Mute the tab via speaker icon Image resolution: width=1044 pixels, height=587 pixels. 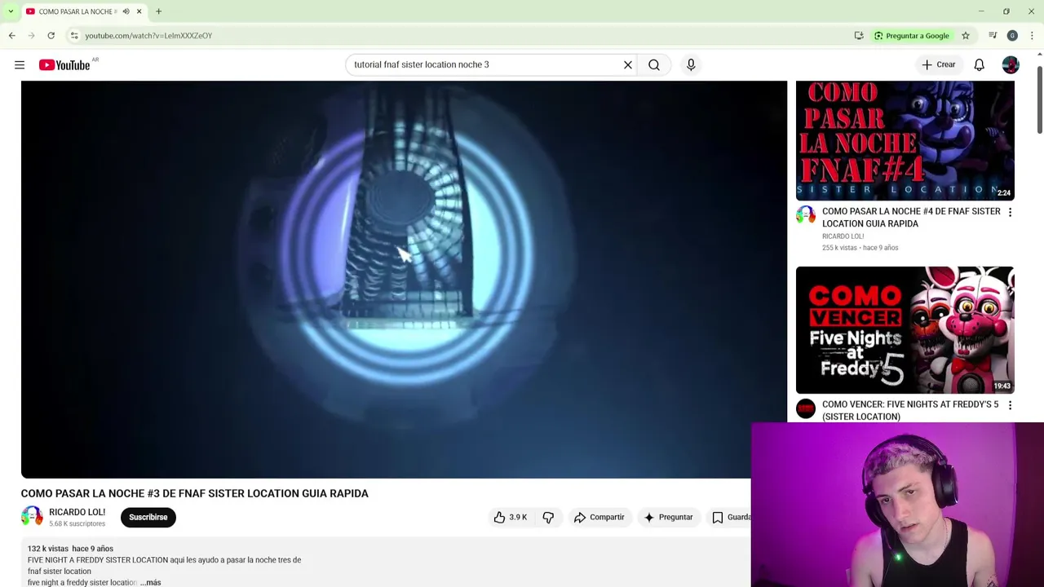[126, 11]
